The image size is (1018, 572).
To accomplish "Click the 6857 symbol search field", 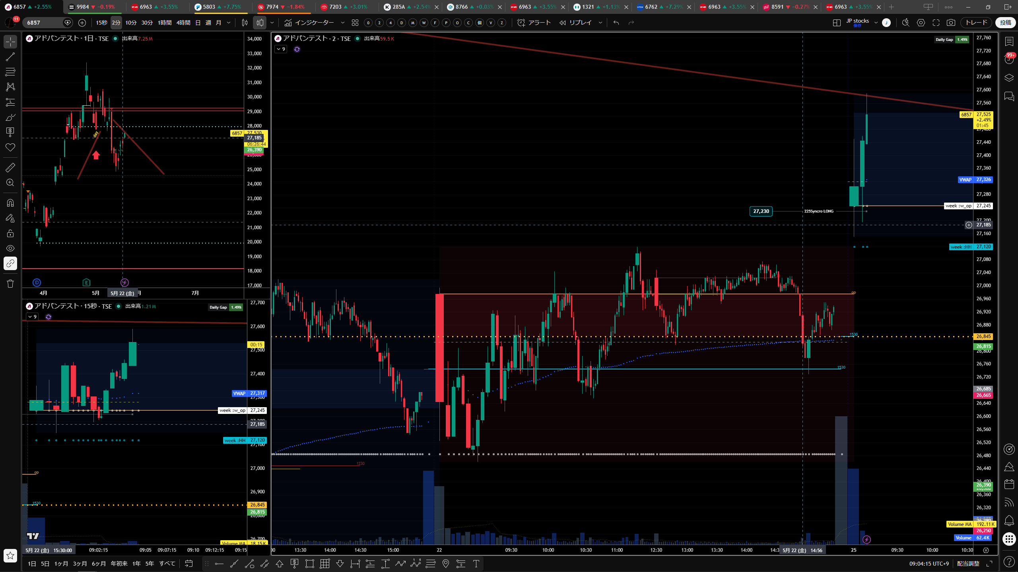I will click(x=44, y=23).
